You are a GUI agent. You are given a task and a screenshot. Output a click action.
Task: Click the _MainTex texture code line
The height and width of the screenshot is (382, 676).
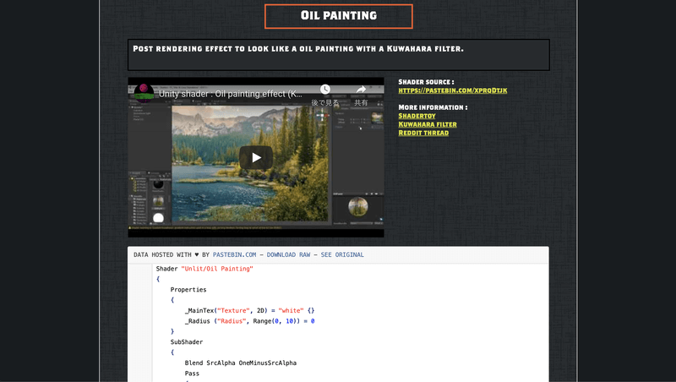[x=249, y=310]
